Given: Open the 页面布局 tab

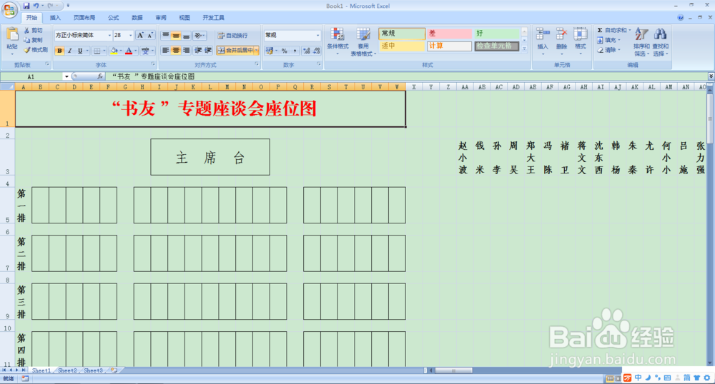Looking at the screenshot, I should 84,18.
